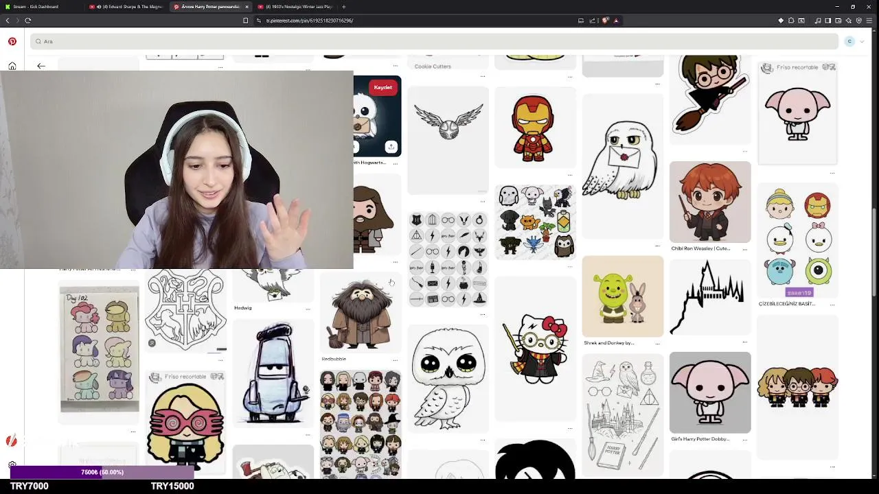Click the Pinterest logo in the sidebar
This screenshot has height=494, width=879.
(12, 41)
